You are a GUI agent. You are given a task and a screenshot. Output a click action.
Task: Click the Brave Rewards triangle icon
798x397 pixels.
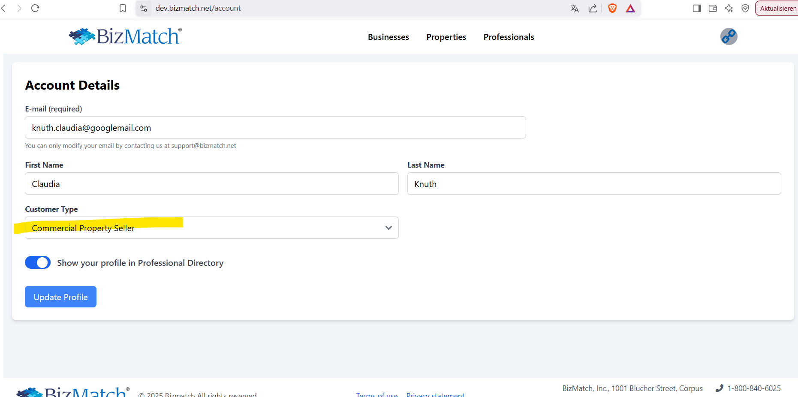coord(630,8)
